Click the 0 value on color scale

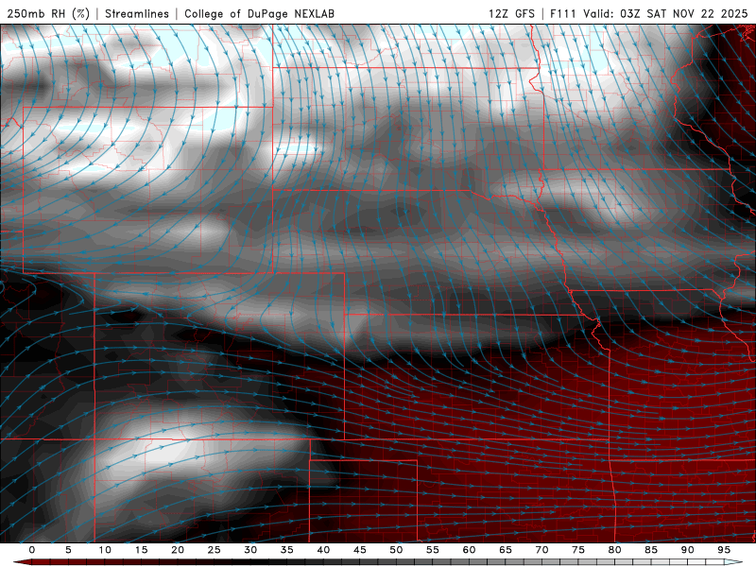point(32,550)
